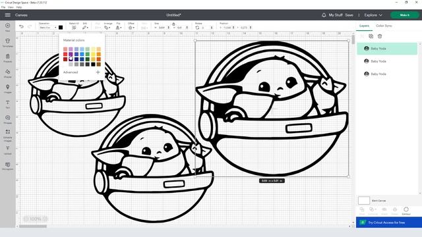
Task: Open Shapes in the left sidebar
Action: [x=7, y=73]
